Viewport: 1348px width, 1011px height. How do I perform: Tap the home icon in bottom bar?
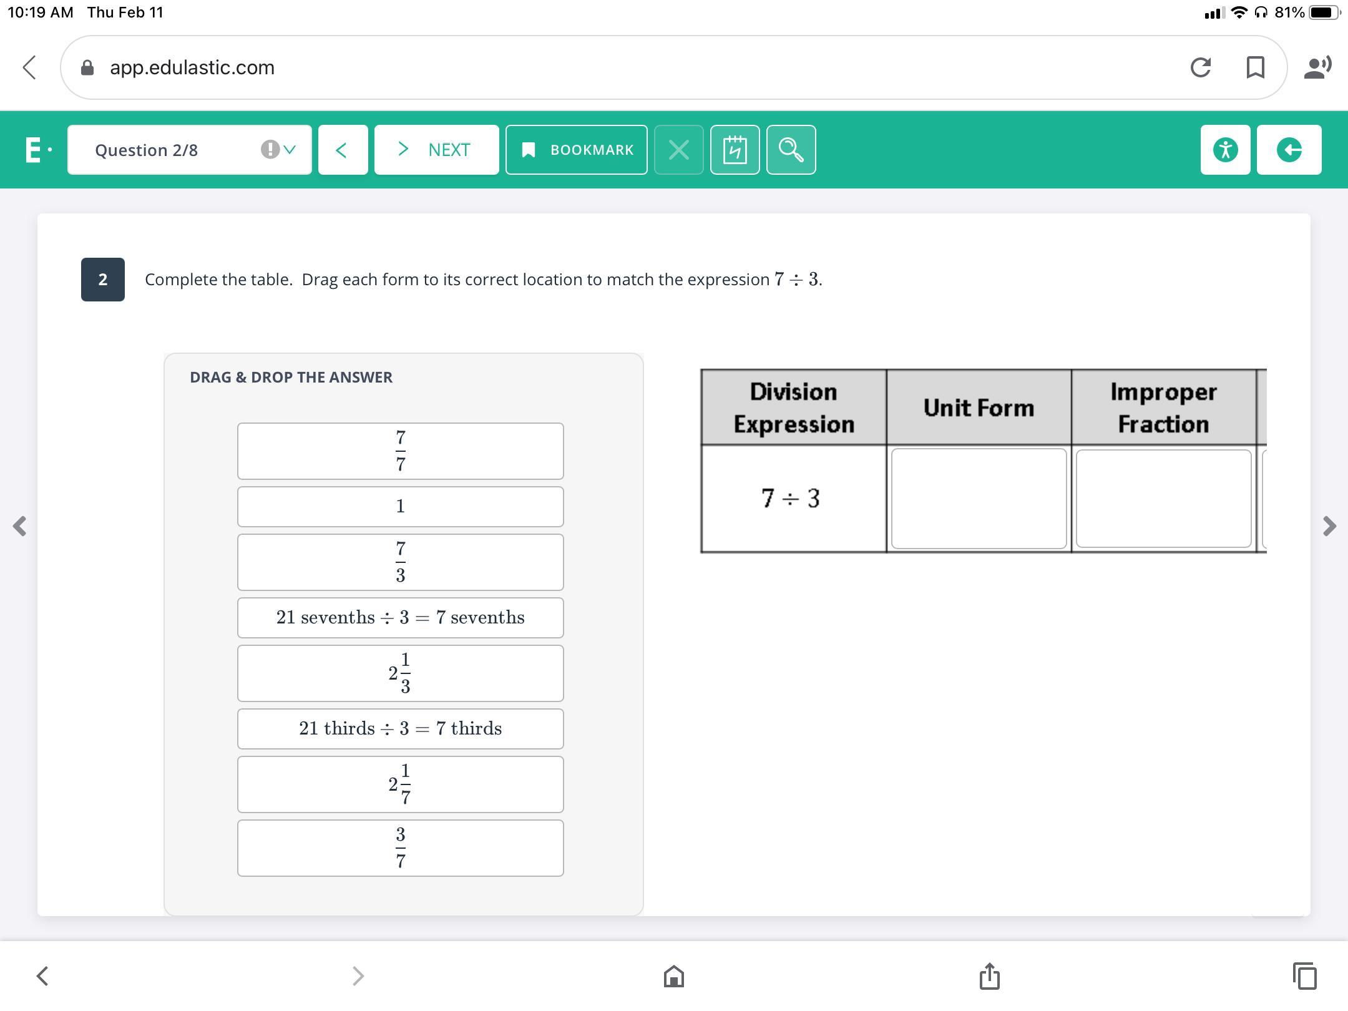[x=674, y=976]
